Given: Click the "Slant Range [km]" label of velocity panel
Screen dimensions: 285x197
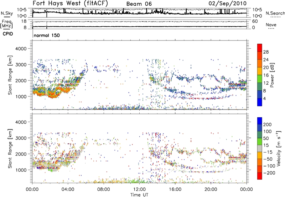Looking at the screenshot, I should [10, 148].
